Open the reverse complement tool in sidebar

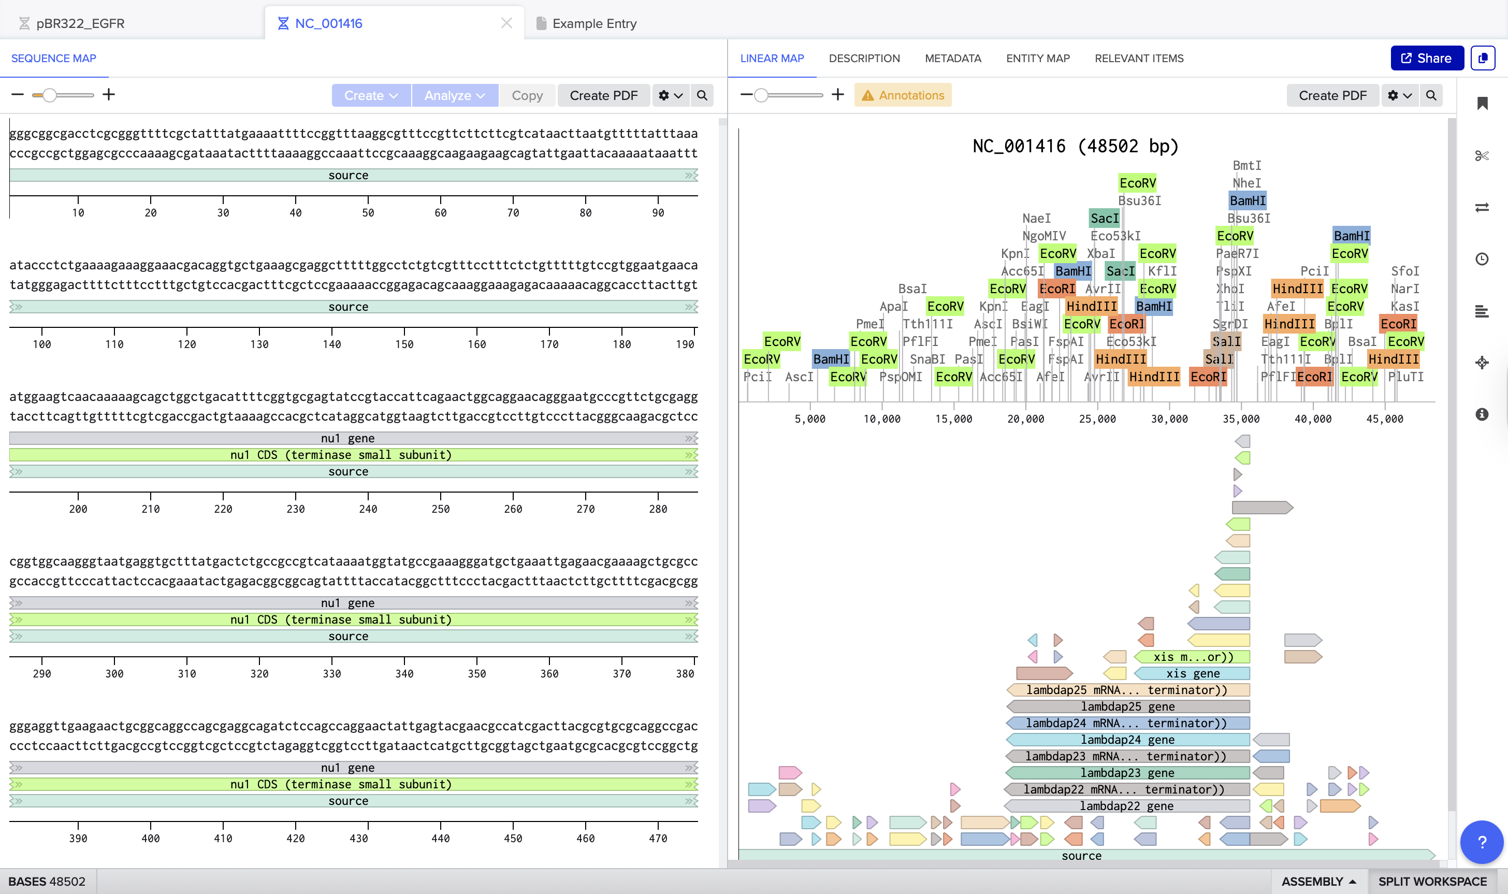tap(1482, 207)
